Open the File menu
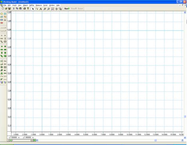This screenshot has width=187, height=145. tap(5, 5)
